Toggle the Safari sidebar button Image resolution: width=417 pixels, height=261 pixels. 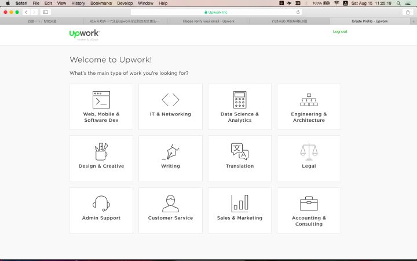click(46, 12)
